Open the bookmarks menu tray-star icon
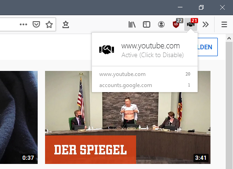Viewport: 233px width, 169px height. 66,24
